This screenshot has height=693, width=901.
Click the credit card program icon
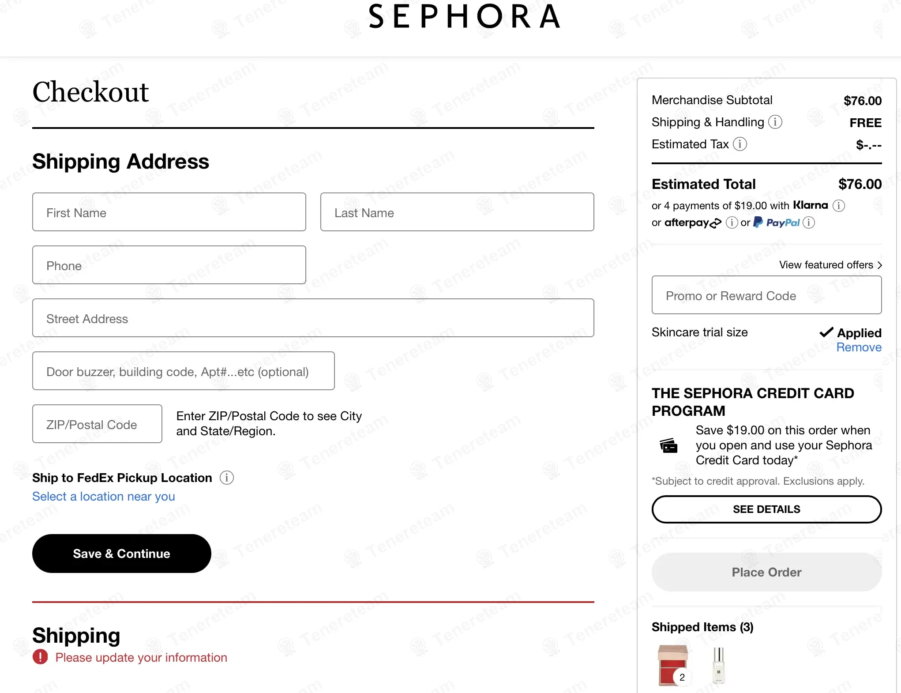[x=668, y=445]
